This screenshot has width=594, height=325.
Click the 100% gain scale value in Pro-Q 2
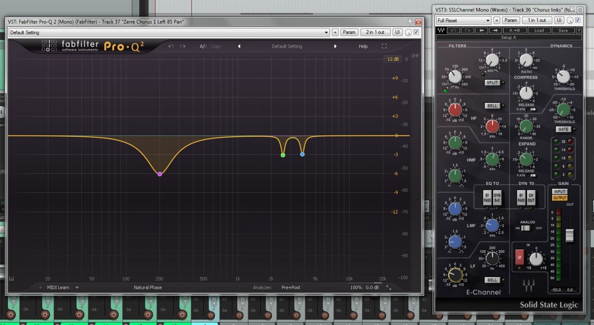[x=356, y=287]
